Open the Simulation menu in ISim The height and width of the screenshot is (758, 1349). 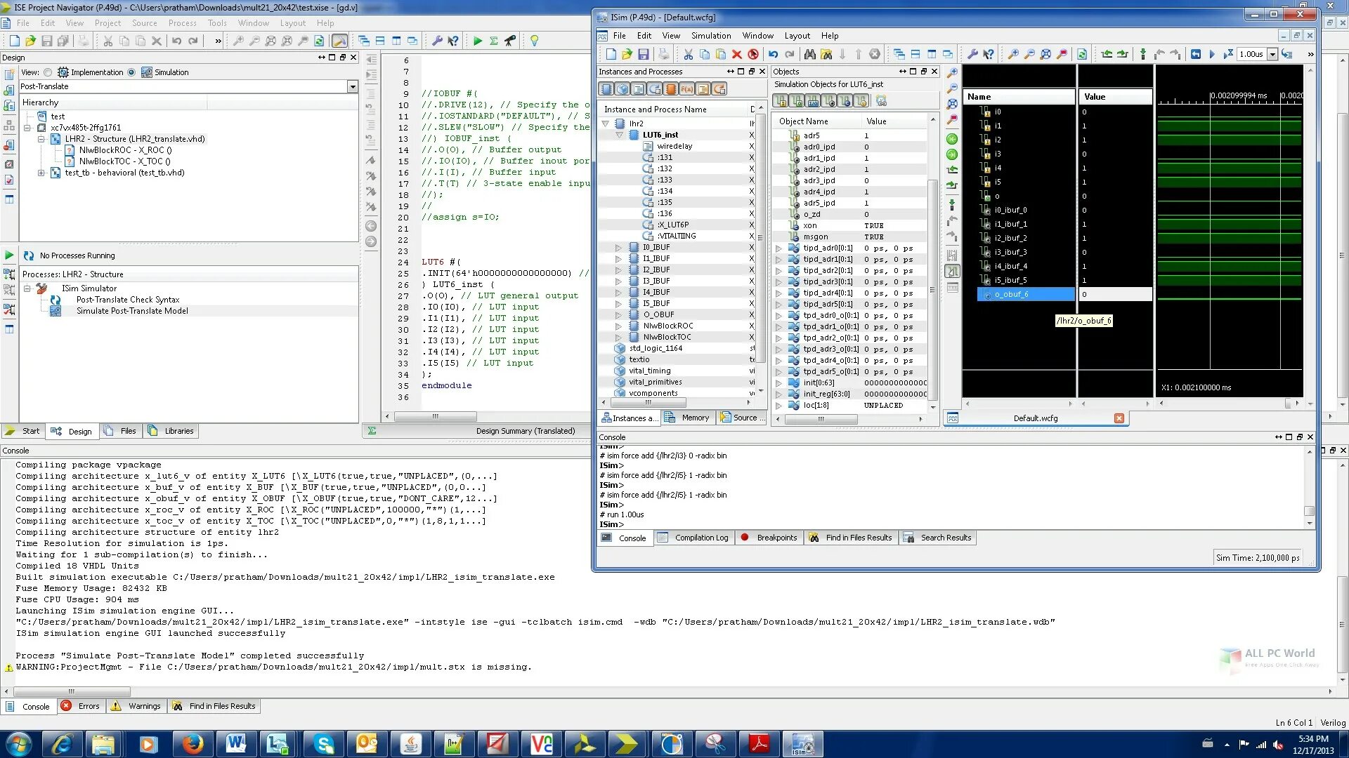(x=710, y=36)
